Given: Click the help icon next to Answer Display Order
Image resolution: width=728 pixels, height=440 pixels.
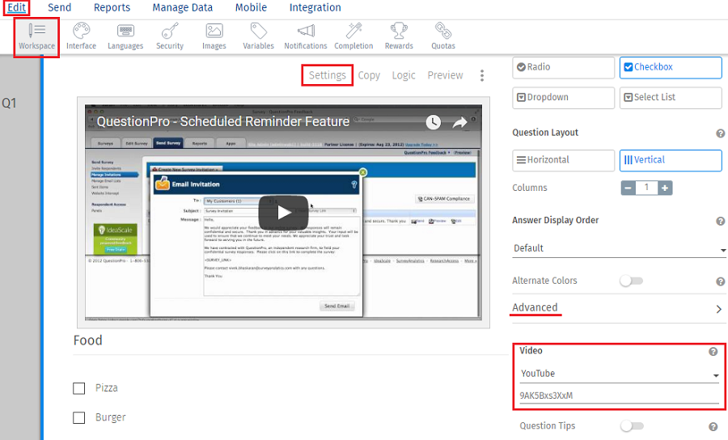Looking at the screenshot, I should click(x=720, y=222).
